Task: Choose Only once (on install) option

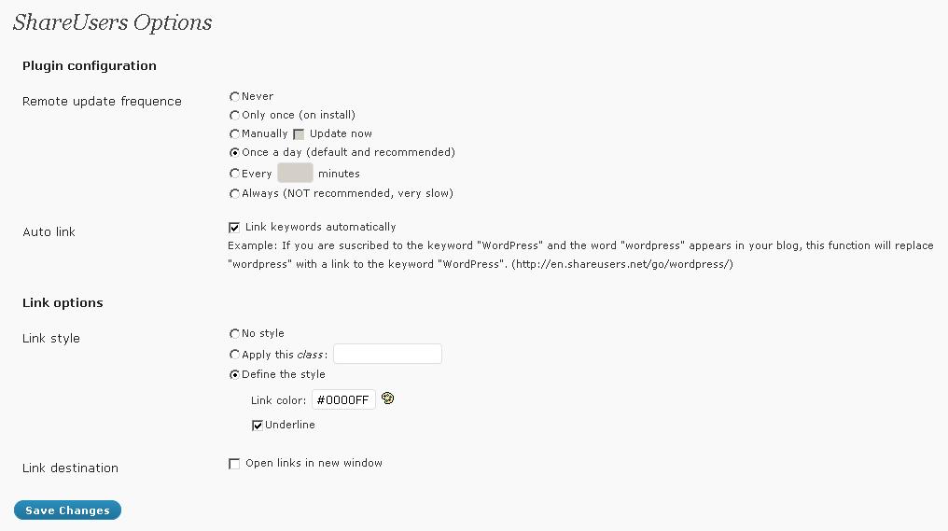Action: coord(234,116)
